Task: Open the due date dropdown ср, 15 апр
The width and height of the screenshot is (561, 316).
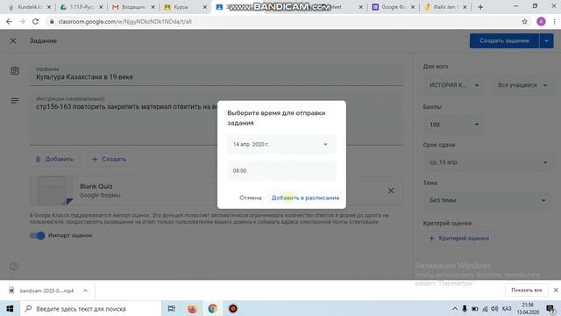Action: [x=488, y=162]
